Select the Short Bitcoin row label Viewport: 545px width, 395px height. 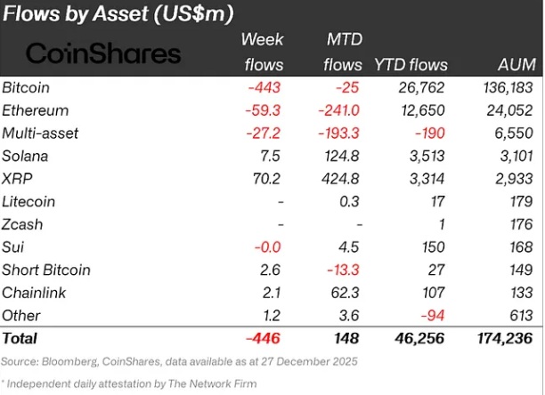[x=45, y=270]
